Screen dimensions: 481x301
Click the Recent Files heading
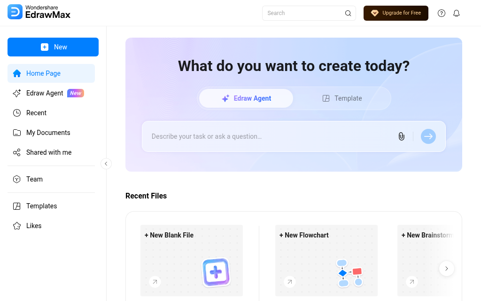click(146, 196)
